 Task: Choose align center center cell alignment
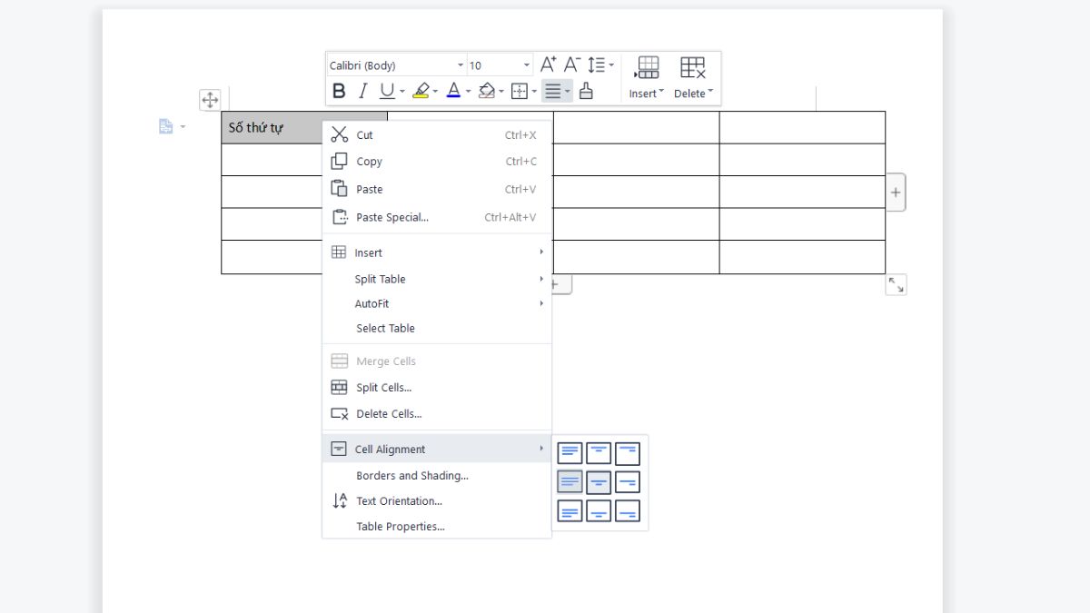(599, 481)
